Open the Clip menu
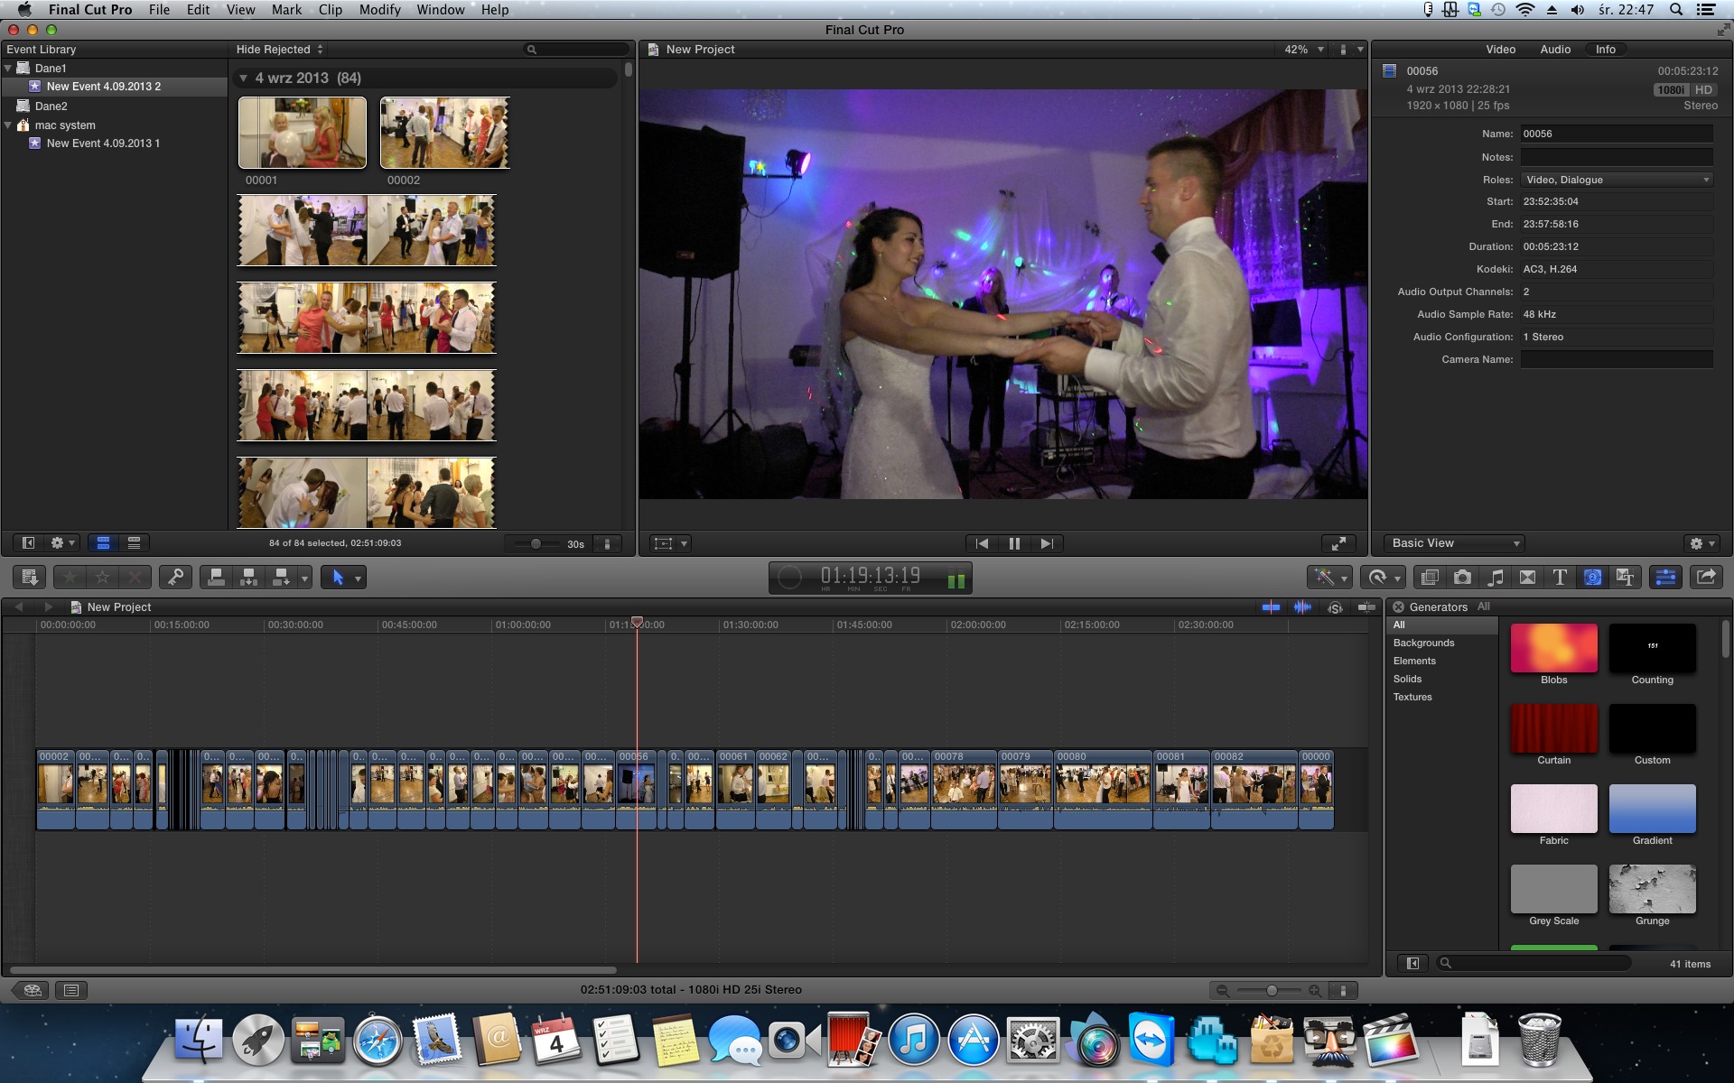 [x=330, y=10]
